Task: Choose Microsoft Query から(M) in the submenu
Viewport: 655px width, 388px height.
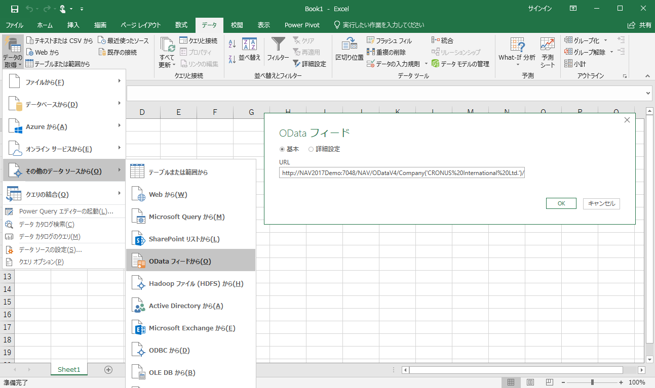Action: (191, 217)
